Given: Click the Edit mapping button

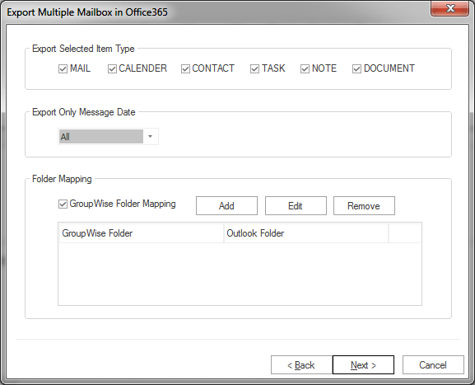Looking at the screenshot, I should [x=296, y=206].
